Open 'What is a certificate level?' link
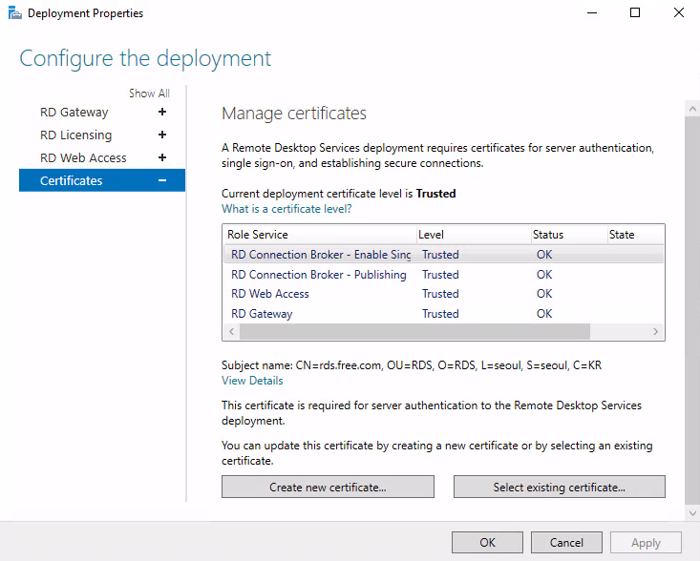 (x=286, y=209)
